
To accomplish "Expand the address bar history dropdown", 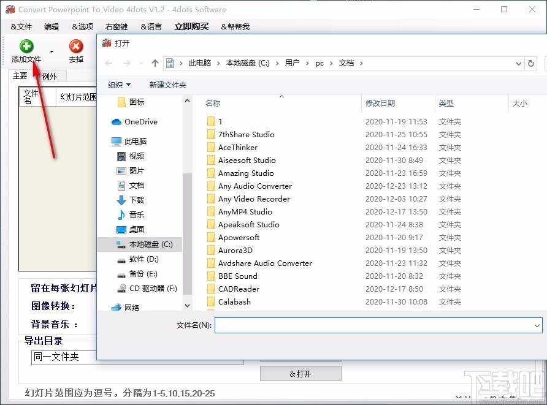I will coord(519,64).
